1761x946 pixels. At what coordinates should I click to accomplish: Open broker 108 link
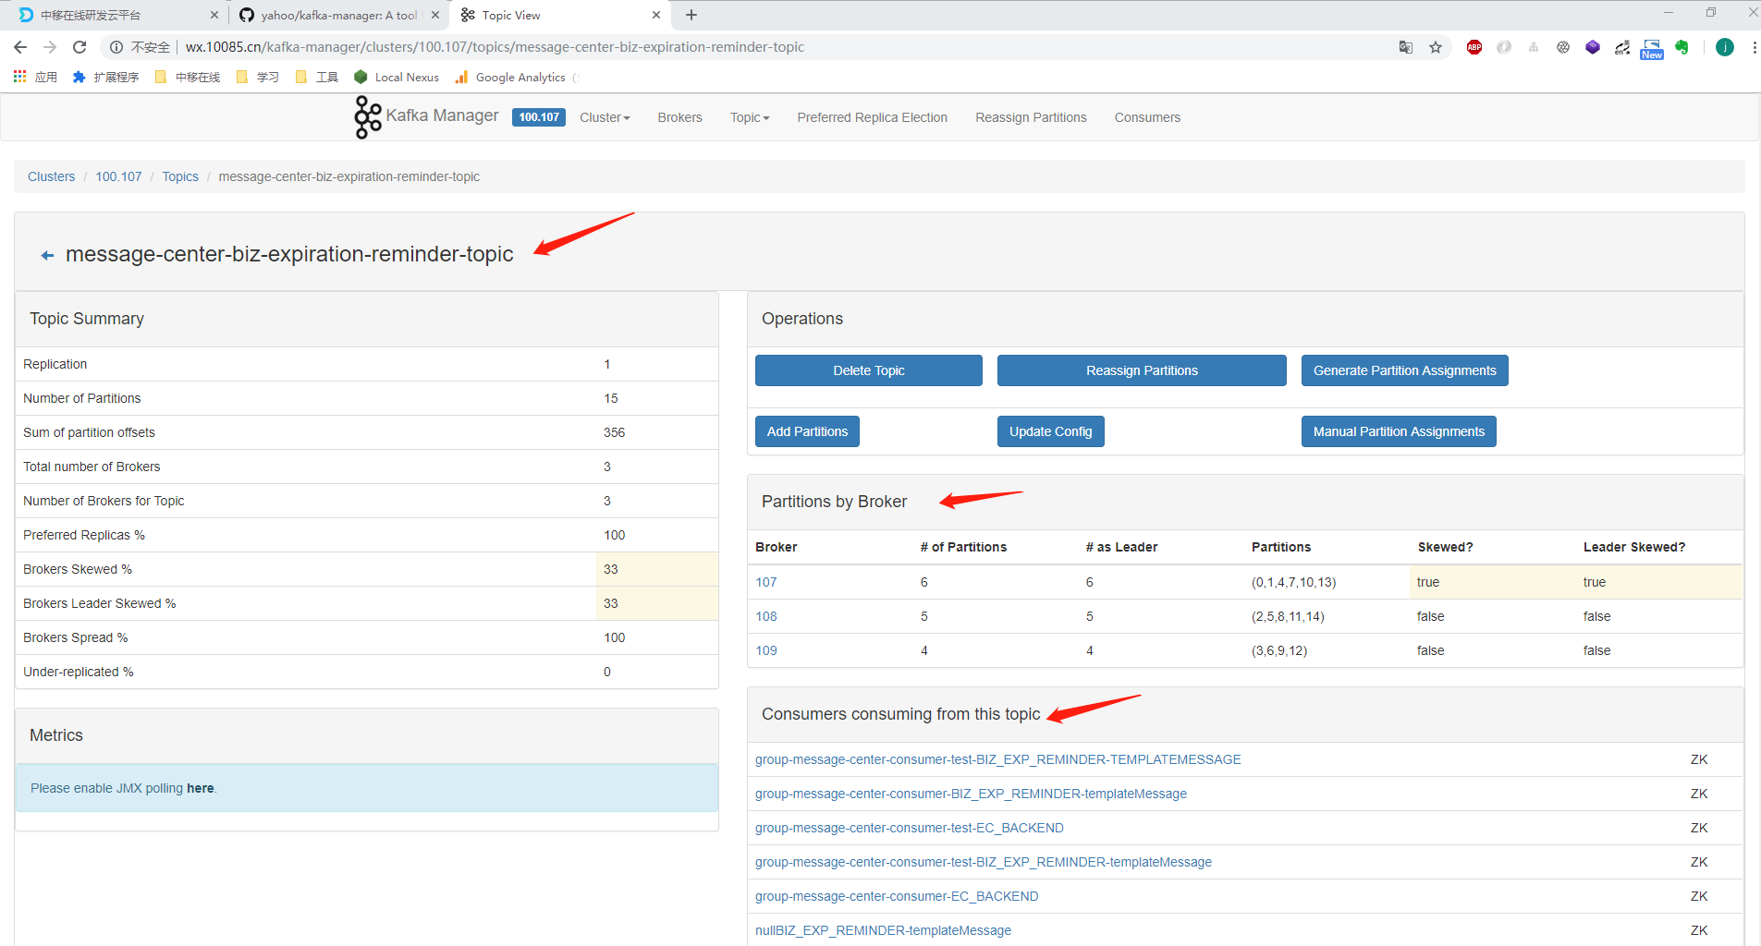click(x=766, y=616)
